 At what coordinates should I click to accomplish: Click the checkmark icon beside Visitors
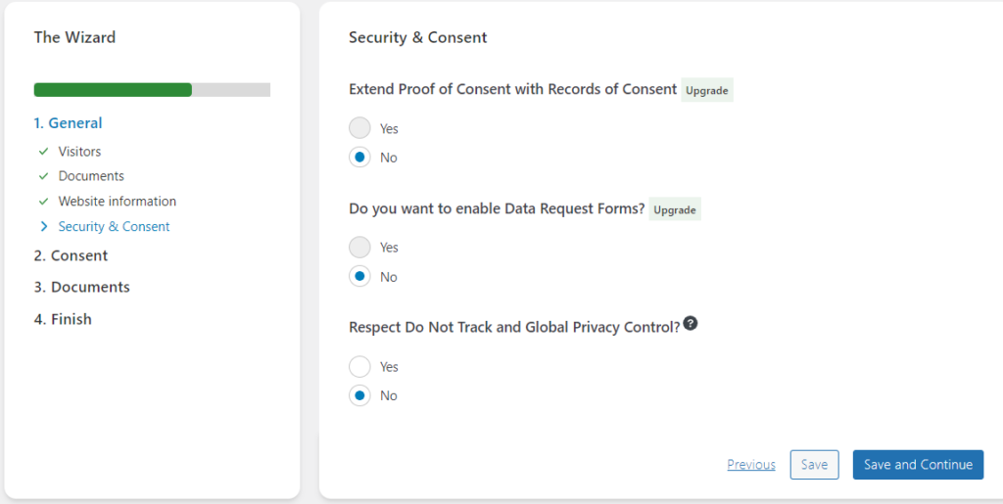(x=43, y=152)
